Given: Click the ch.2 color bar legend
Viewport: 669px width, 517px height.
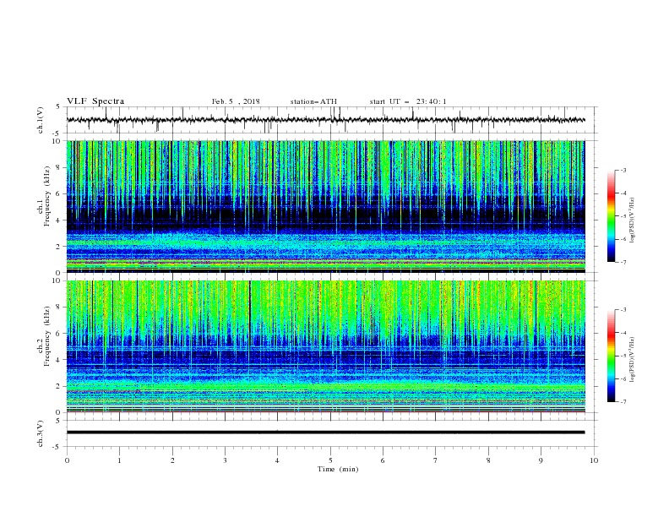Looking at the screenshot, I should tap(612, 356).
